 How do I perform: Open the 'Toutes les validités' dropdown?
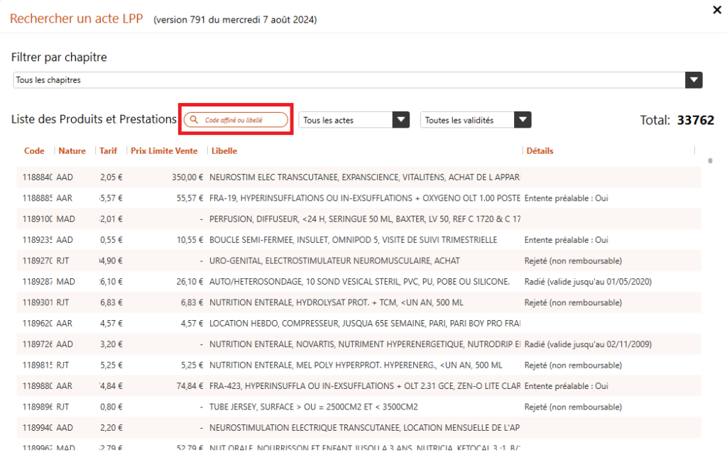523,121
